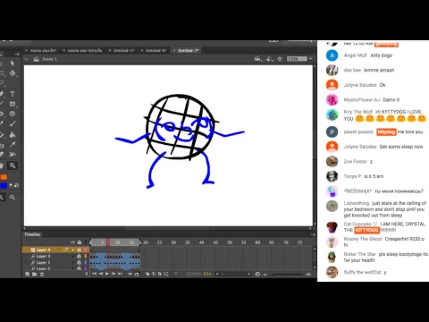Viewport: 429px width, 322px height.
Task: Click the swap colors icon
Action: click(x=16, y=185)
